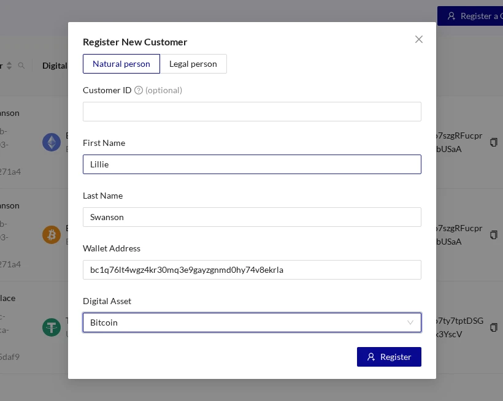Edit the First Name field containing Lillie

(252, 164)
